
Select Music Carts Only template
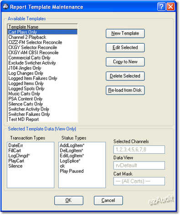[x=42, y=94]
